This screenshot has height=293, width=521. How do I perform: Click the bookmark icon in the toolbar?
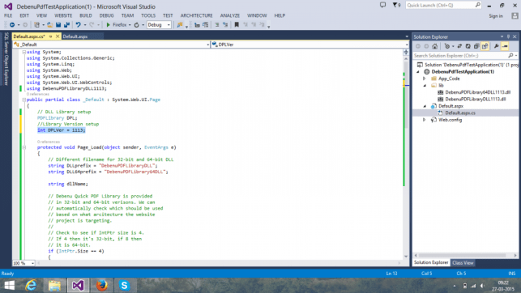tap(237, 25)
